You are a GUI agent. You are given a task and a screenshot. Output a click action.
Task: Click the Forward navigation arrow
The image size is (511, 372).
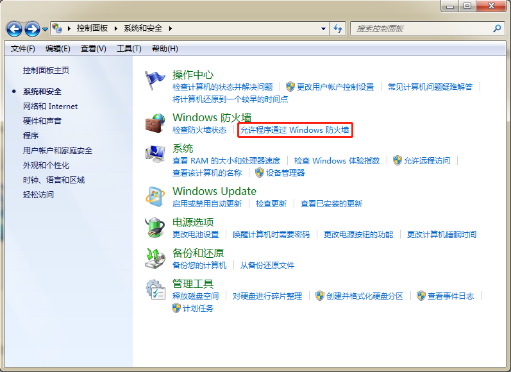coord(32,30)
